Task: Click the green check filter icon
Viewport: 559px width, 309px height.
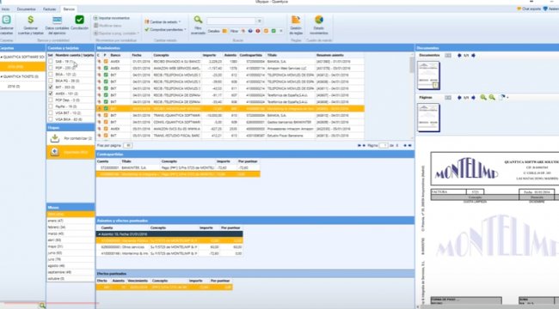Action: pos(273,31)
